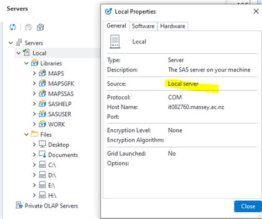Click the Private OLAP Servers icon
262x219 pixels.
19,205
